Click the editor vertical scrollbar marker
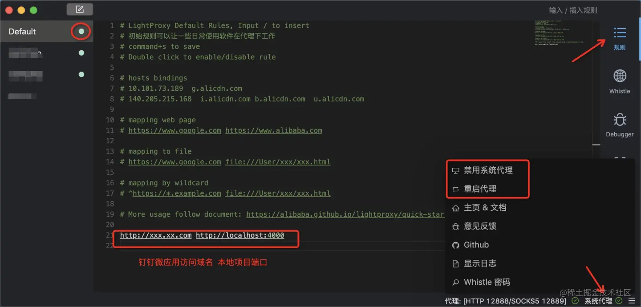Image resolution: width=641 pixels, height=307 pixels. pyautogui.click(x=596, y=145)
